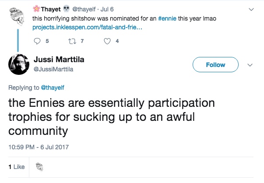Click the 10:59 PM - 6 Jul 2017 timestamp

point(39,146)
